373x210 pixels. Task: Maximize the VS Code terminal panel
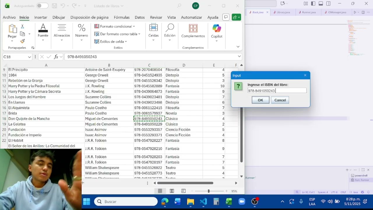363,170
